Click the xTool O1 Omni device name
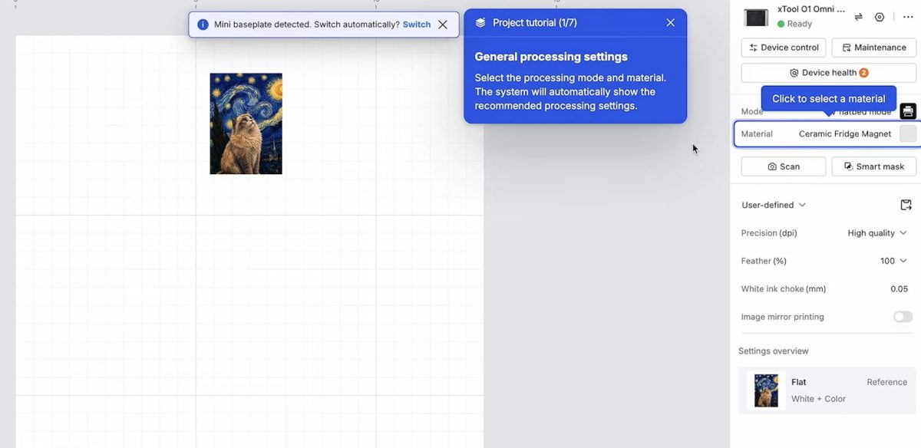 [811, 10]
